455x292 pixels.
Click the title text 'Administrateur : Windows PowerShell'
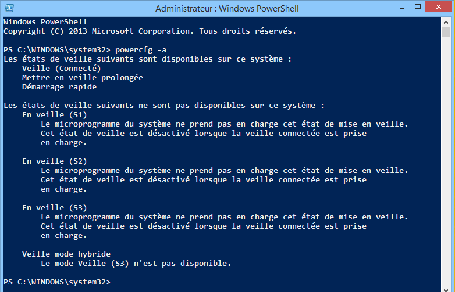point(226,9)
